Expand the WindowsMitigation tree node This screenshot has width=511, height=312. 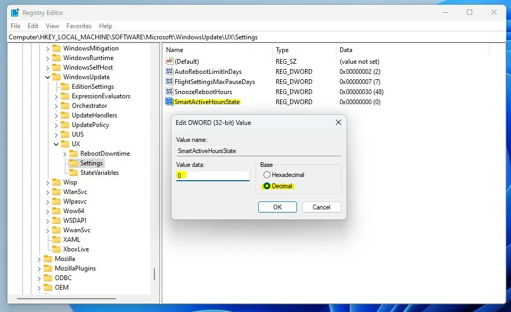[47, 48]
